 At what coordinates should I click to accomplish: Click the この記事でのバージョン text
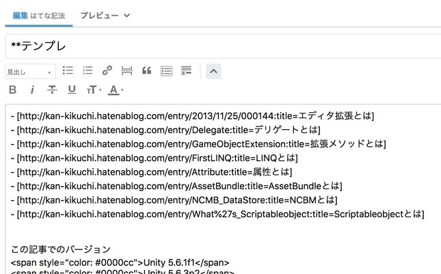61,249
